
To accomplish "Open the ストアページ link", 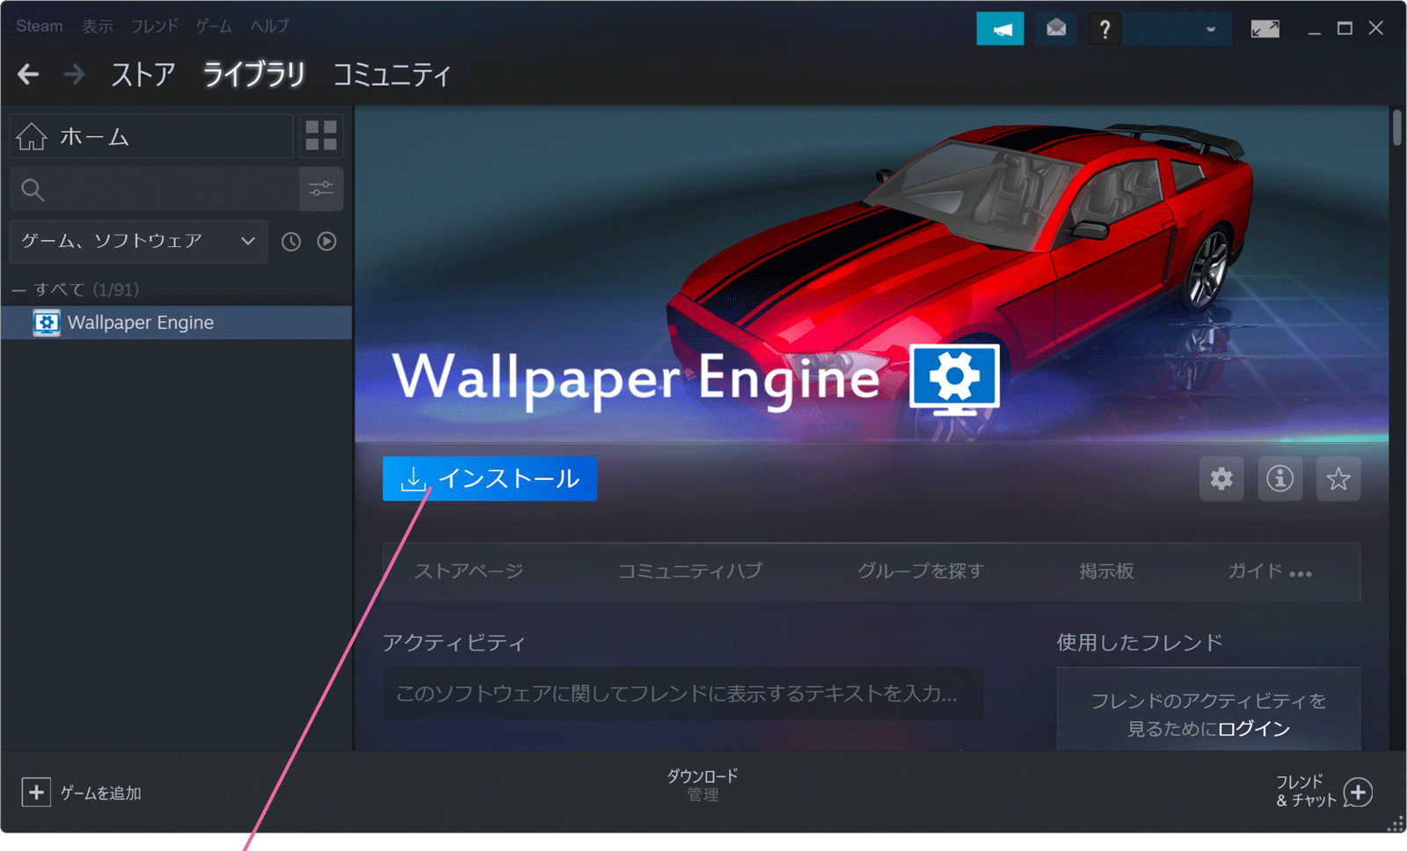I will pos(469,571).
